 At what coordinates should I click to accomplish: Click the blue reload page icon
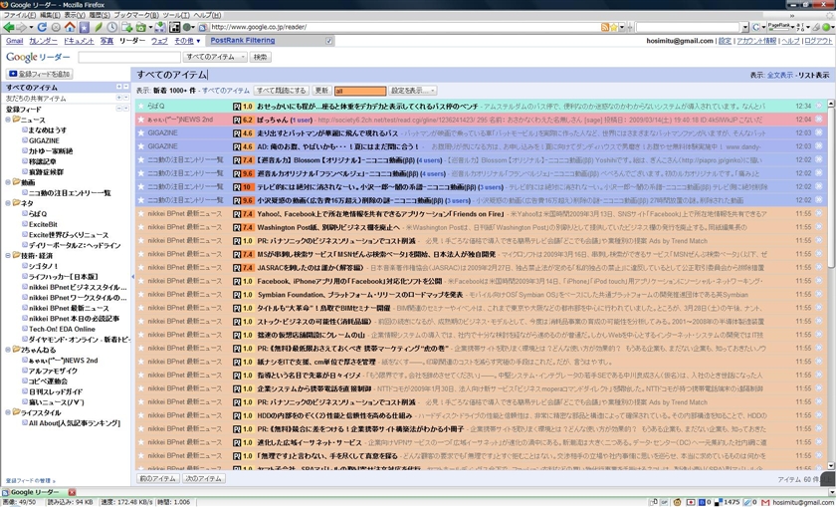click(x=42, y=27)
